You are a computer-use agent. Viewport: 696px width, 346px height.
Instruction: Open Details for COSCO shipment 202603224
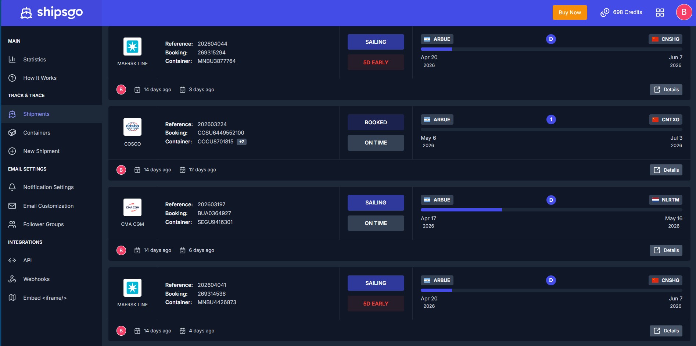666,170
